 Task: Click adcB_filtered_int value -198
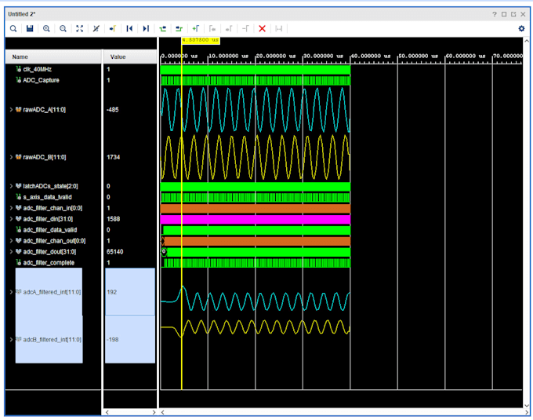[113, 339]
